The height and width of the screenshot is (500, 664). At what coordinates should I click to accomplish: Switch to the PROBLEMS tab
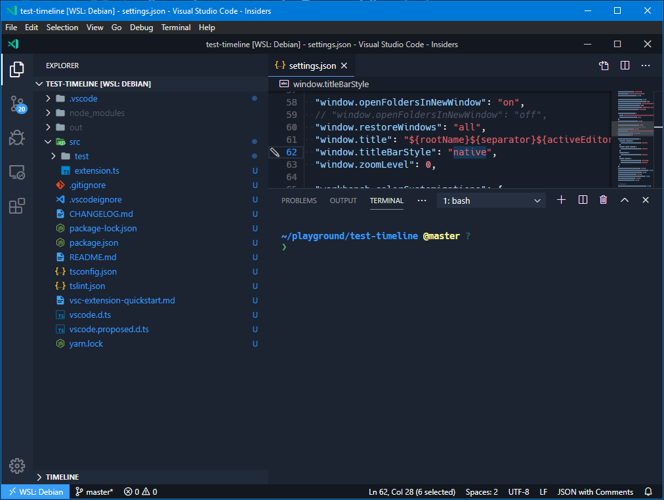[299, 201]
